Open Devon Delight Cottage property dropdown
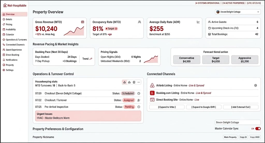Screen dimensions: 265x143 (238, 12)
